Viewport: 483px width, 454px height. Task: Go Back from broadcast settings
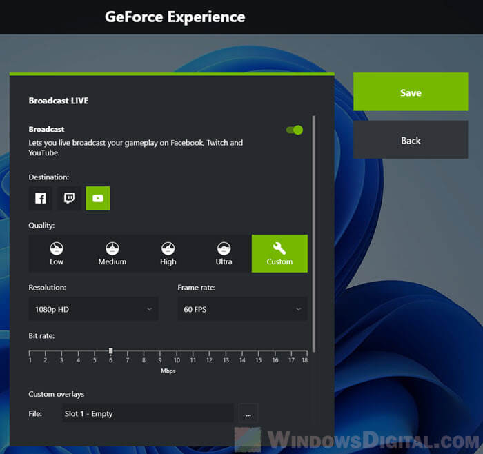(411, 140)
